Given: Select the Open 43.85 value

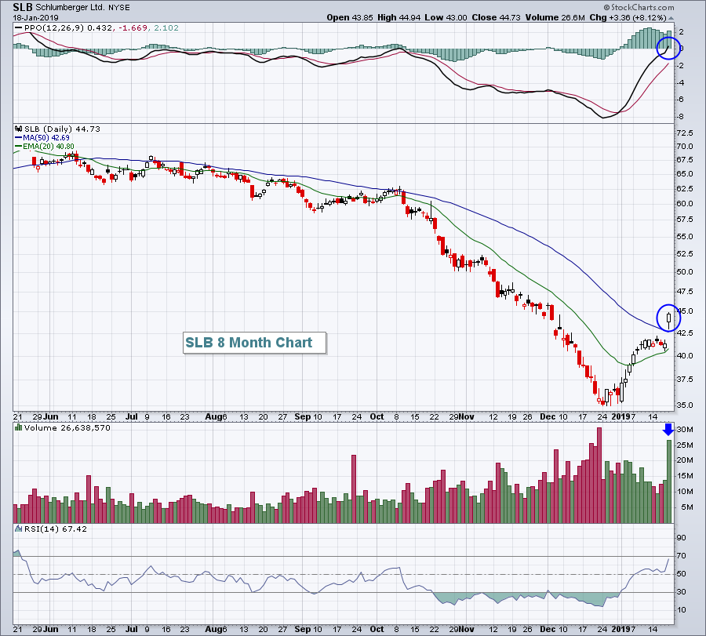Looking at the screenshot, I should pyautogui.click(x=349, y=17).
